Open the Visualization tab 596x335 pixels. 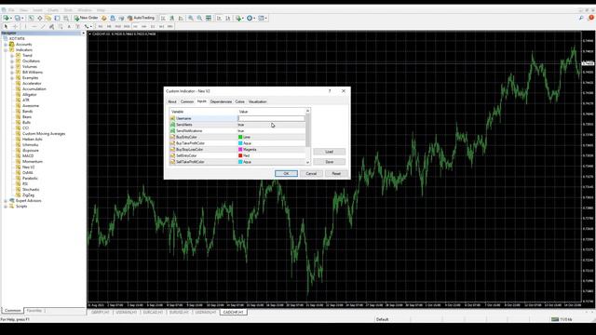click(258, 101)
